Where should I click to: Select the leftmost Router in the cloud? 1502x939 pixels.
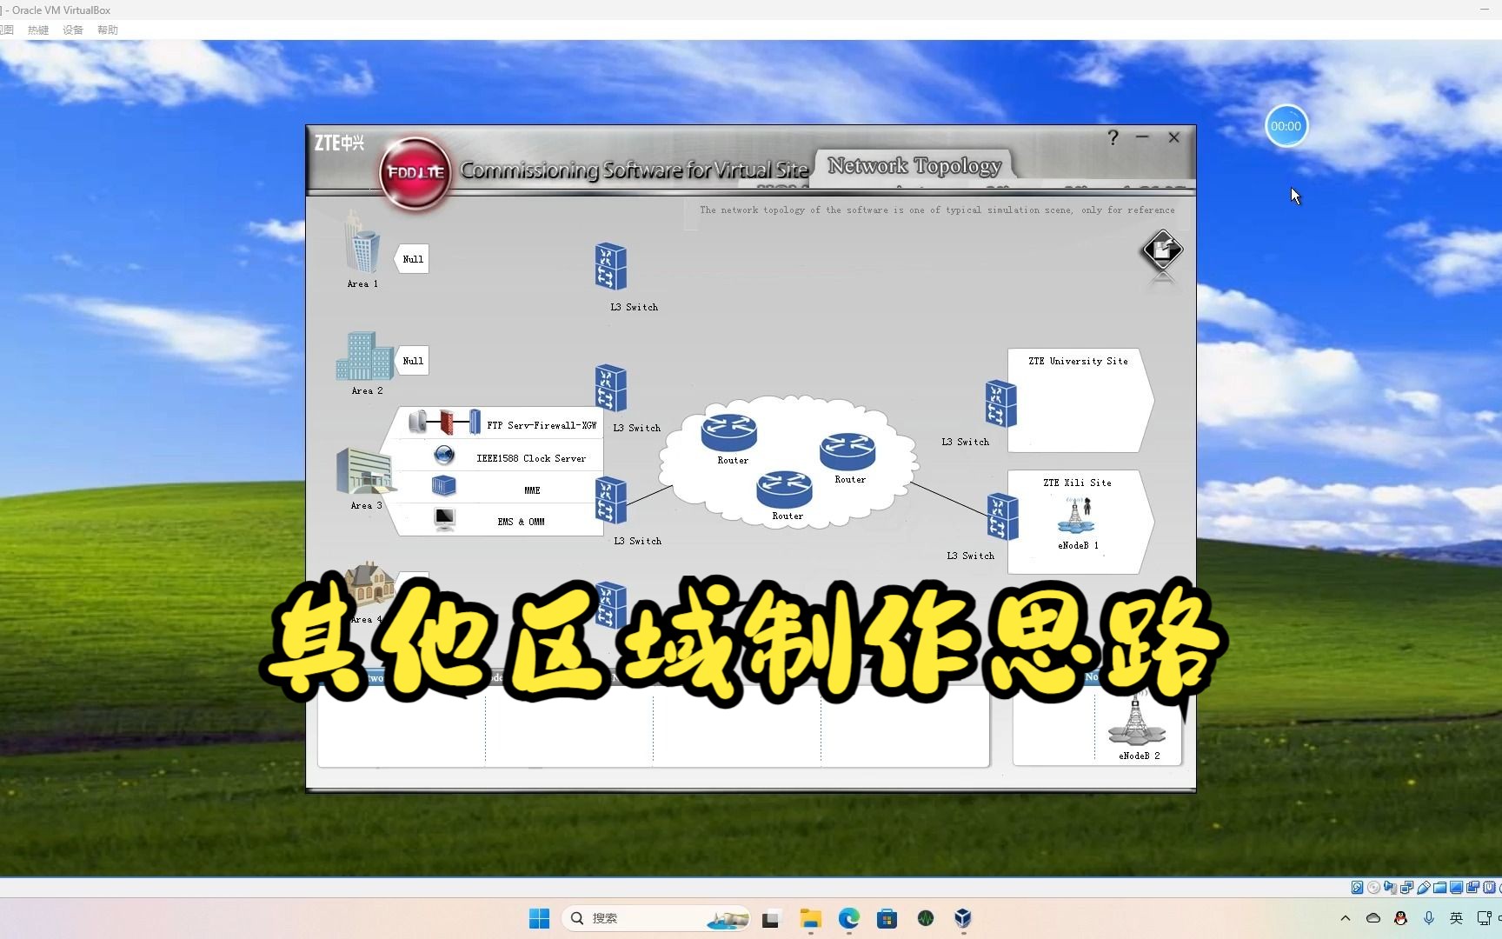729,432
